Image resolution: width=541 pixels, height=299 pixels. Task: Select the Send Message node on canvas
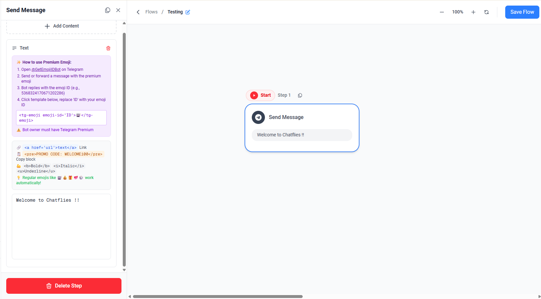[x=302, y=128]
